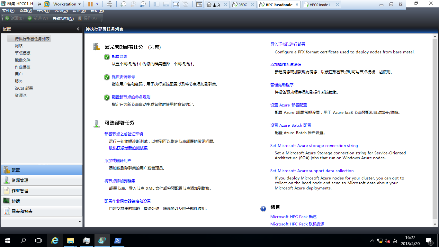Open PowerShell from the taskbar

point(118,240)
